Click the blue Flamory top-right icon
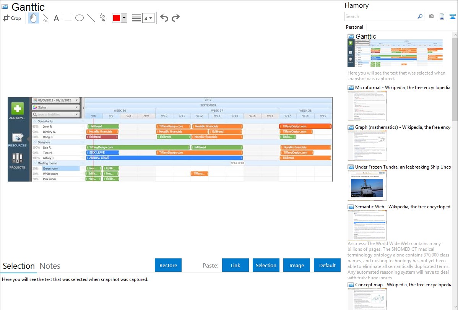The height and width of the screenshot is (310, 458). pyautogui.click(x=452, y=16)
